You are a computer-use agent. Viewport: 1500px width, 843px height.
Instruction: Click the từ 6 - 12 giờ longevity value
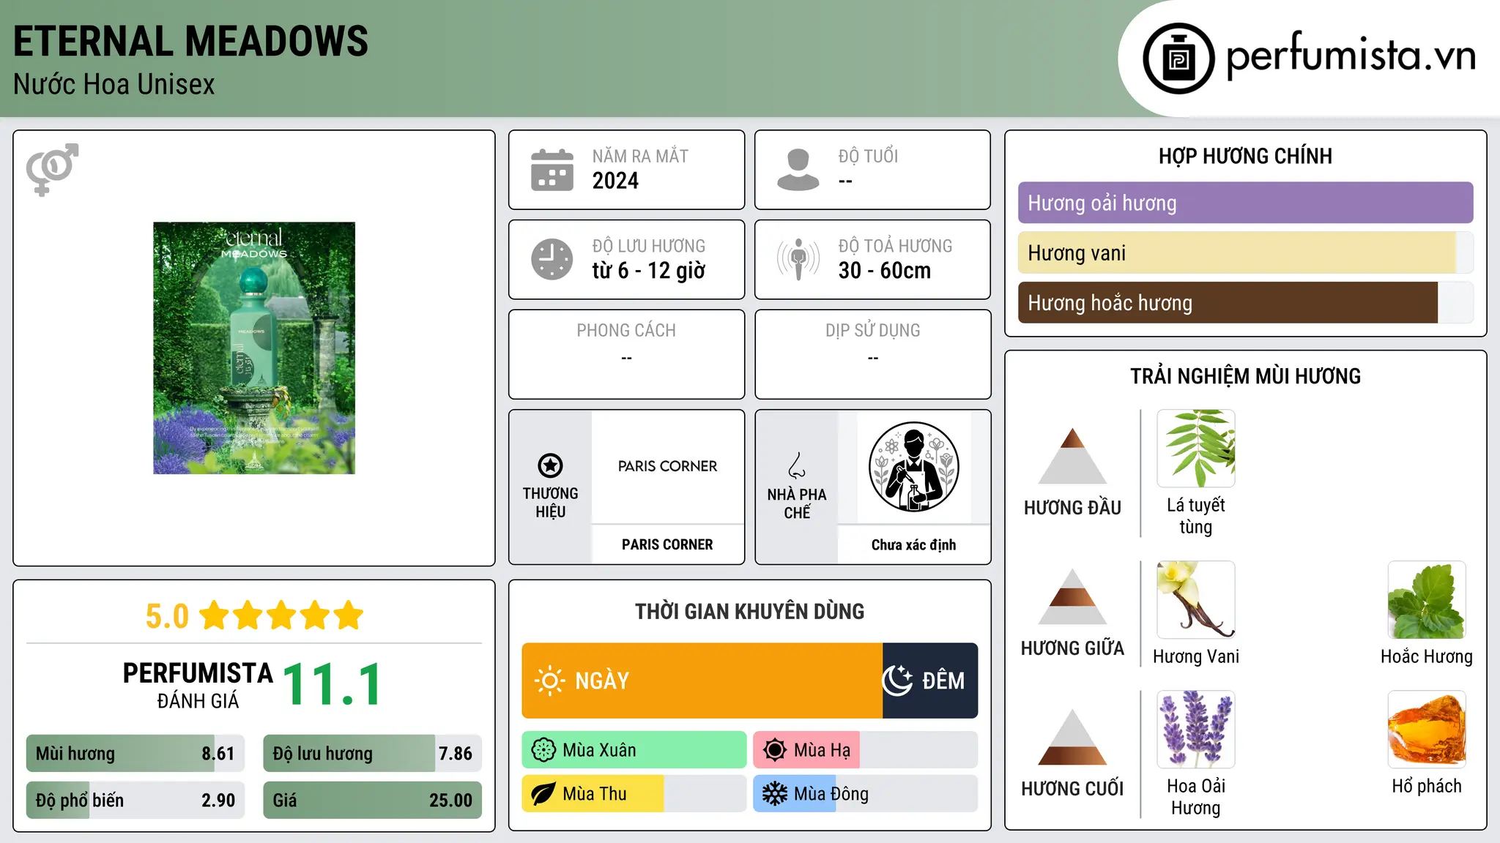click(x=649, y=271)
